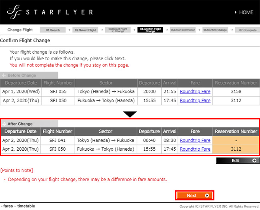Screen dimensions: 260x210
Task: Open the timetable footer link
Action: (x=26, y=206)
